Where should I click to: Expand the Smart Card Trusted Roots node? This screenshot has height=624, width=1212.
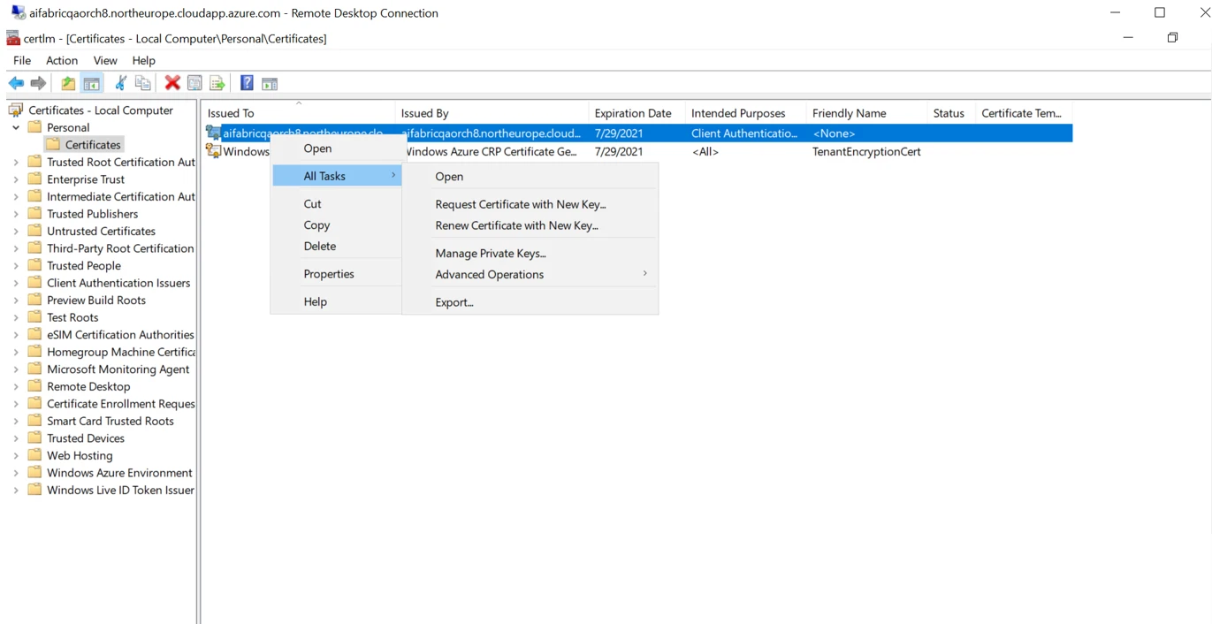tap(16, 421)
